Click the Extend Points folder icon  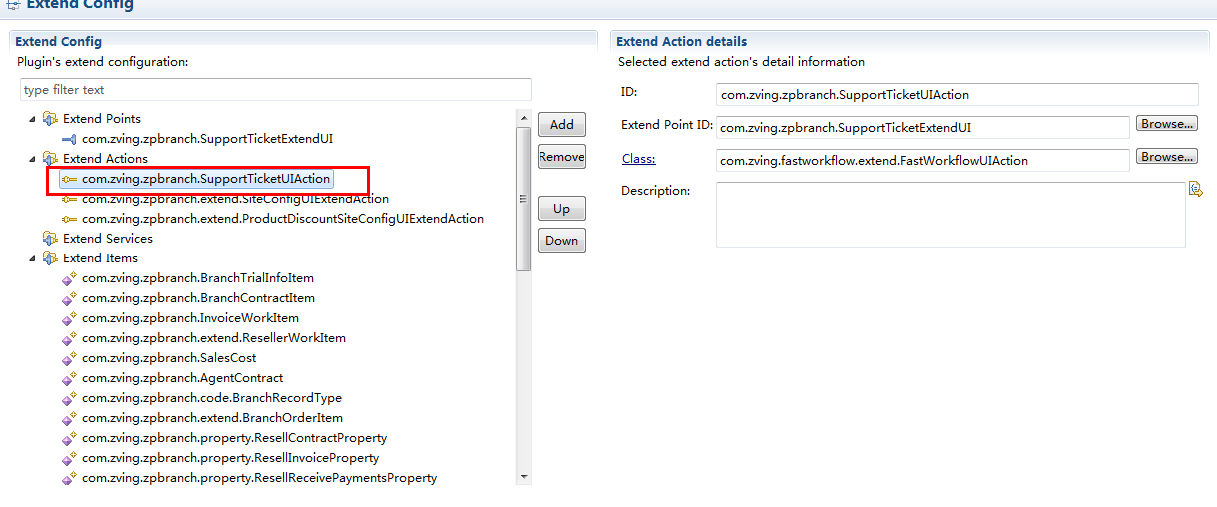[50, 119]
